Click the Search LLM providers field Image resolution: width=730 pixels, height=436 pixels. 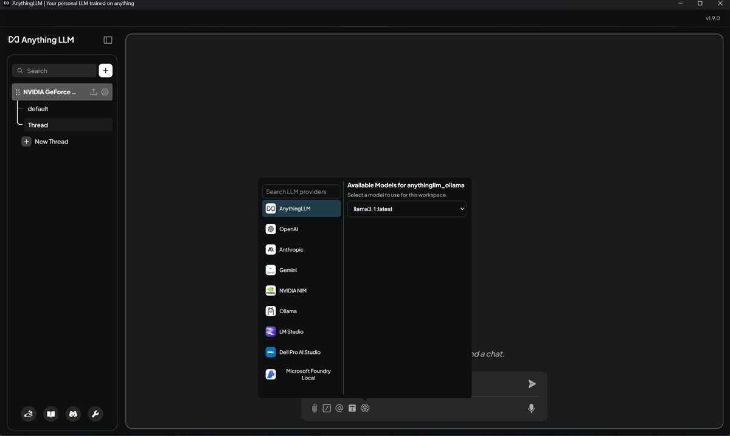pos(301,192)
